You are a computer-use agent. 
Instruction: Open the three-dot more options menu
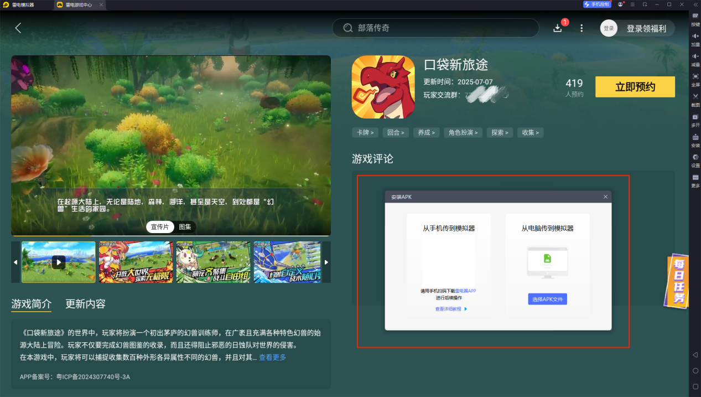point(581,28)
